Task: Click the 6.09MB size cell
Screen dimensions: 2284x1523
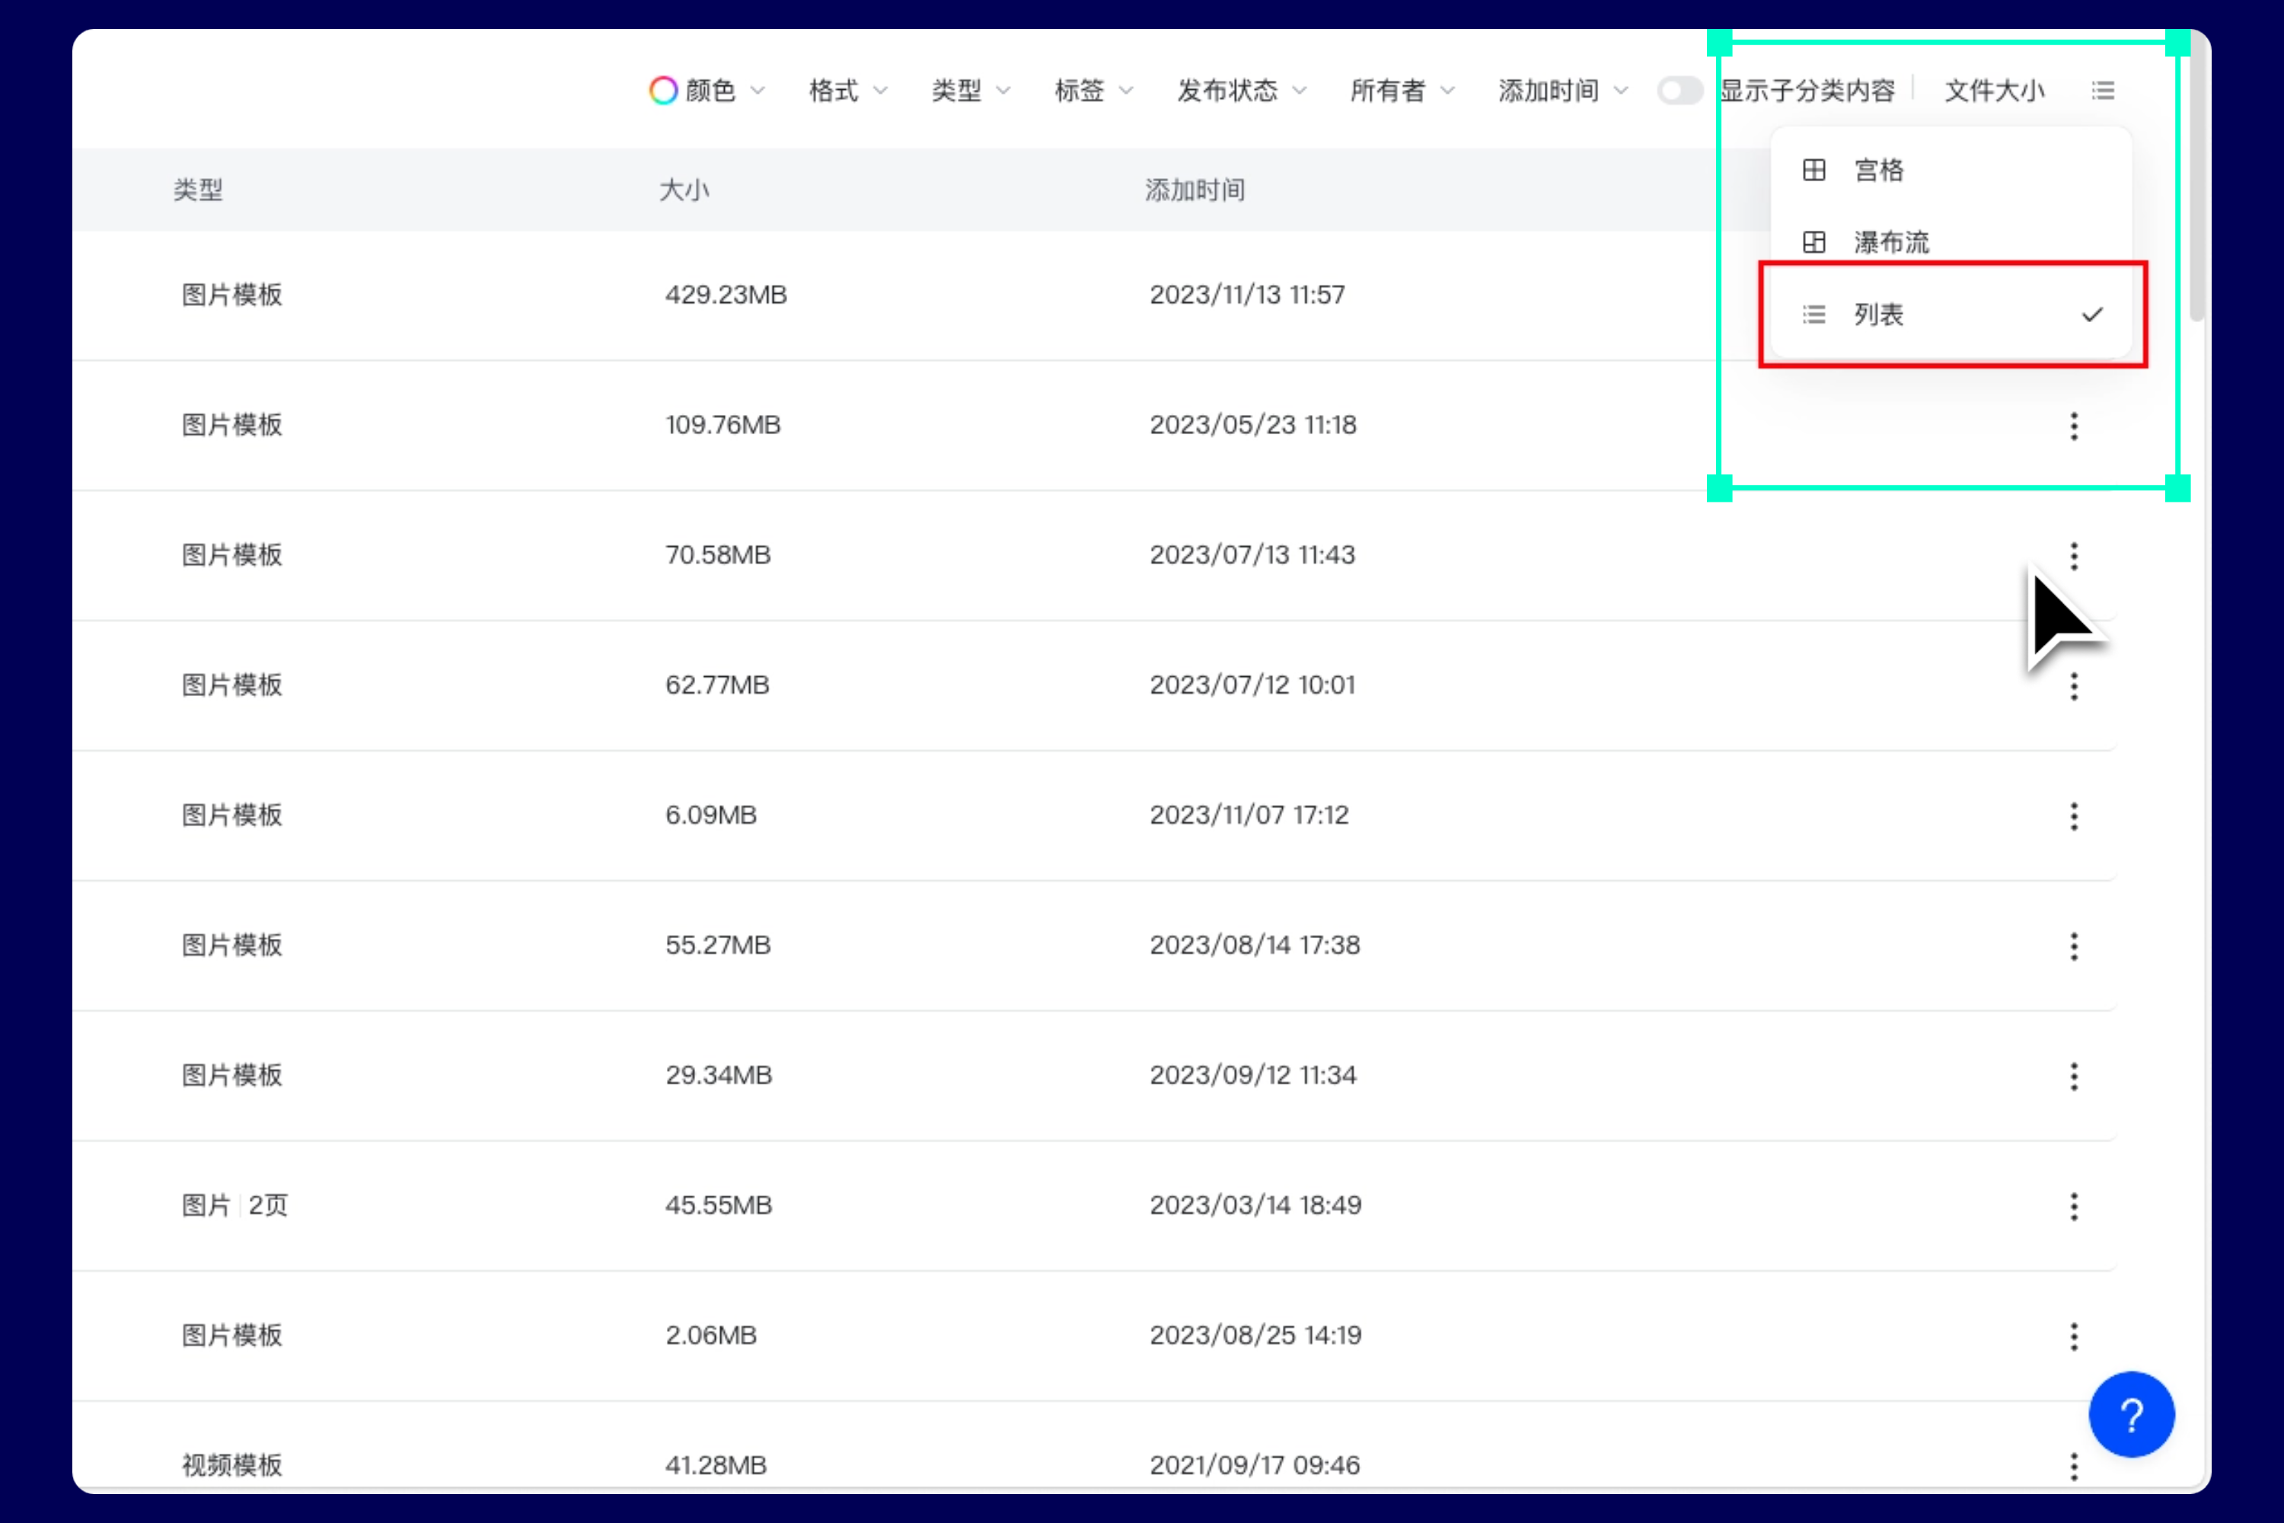Action: [x=710, y=815]
